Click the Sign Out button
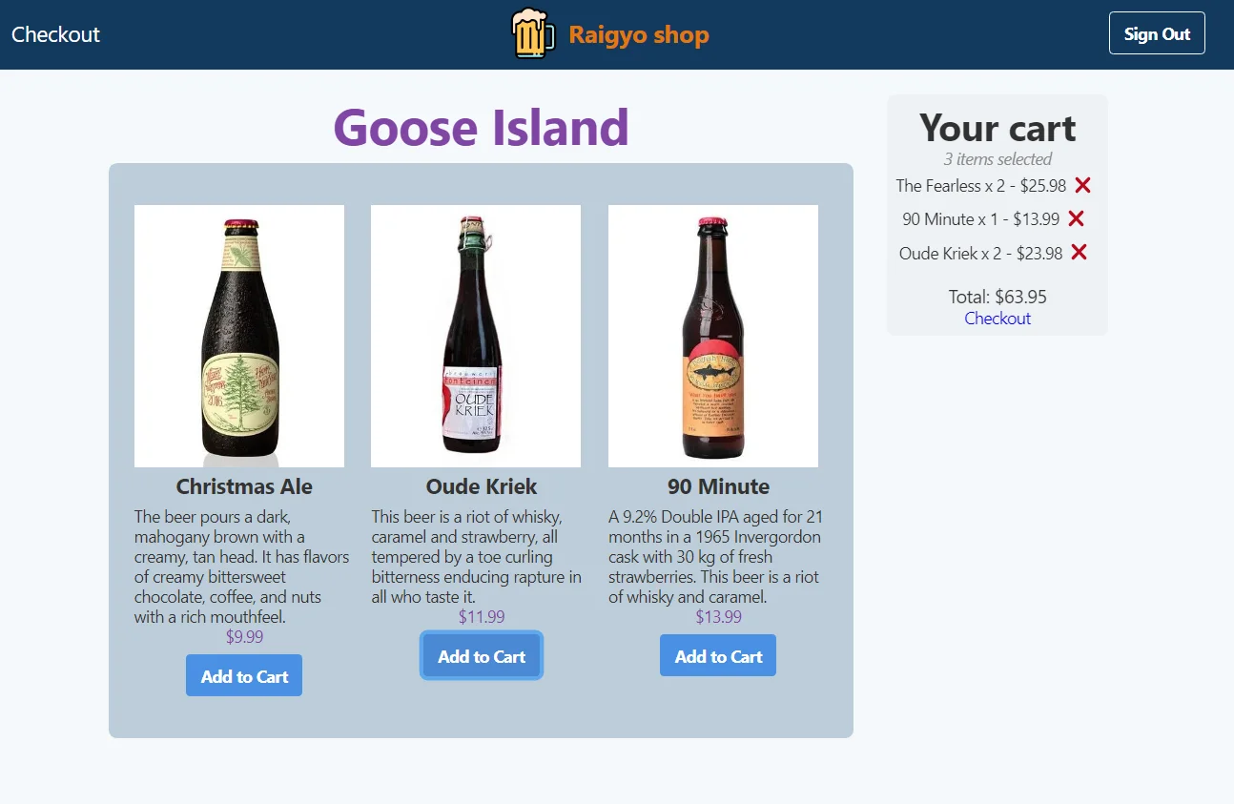The image size is (1234, 804). tap(1157, 33)
